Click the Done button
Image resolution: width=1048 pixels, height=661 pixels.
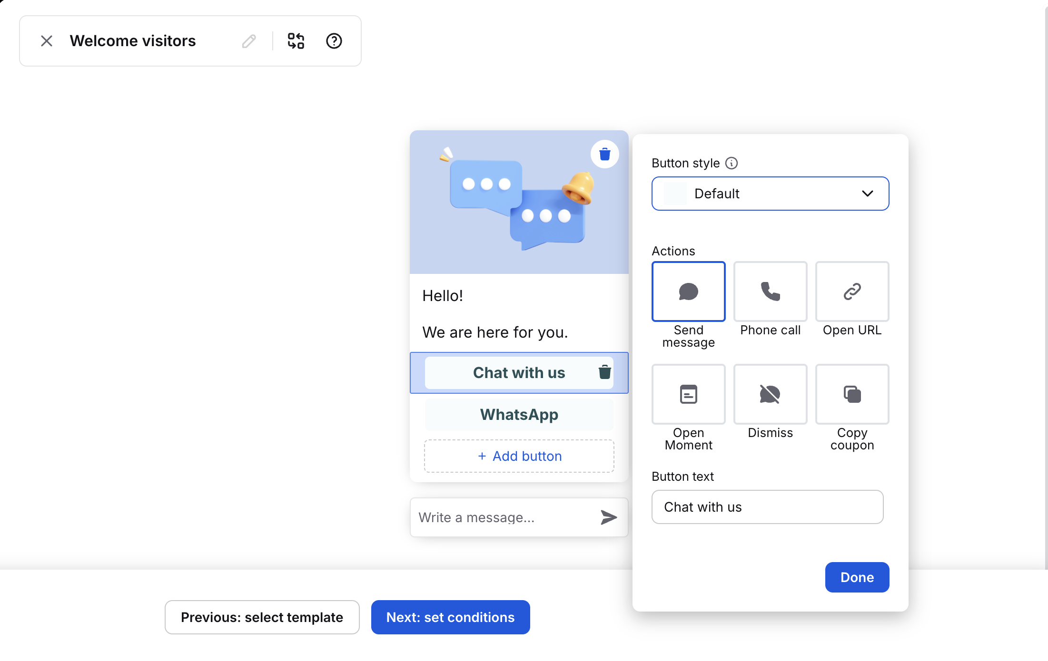(x=857, y=577)
